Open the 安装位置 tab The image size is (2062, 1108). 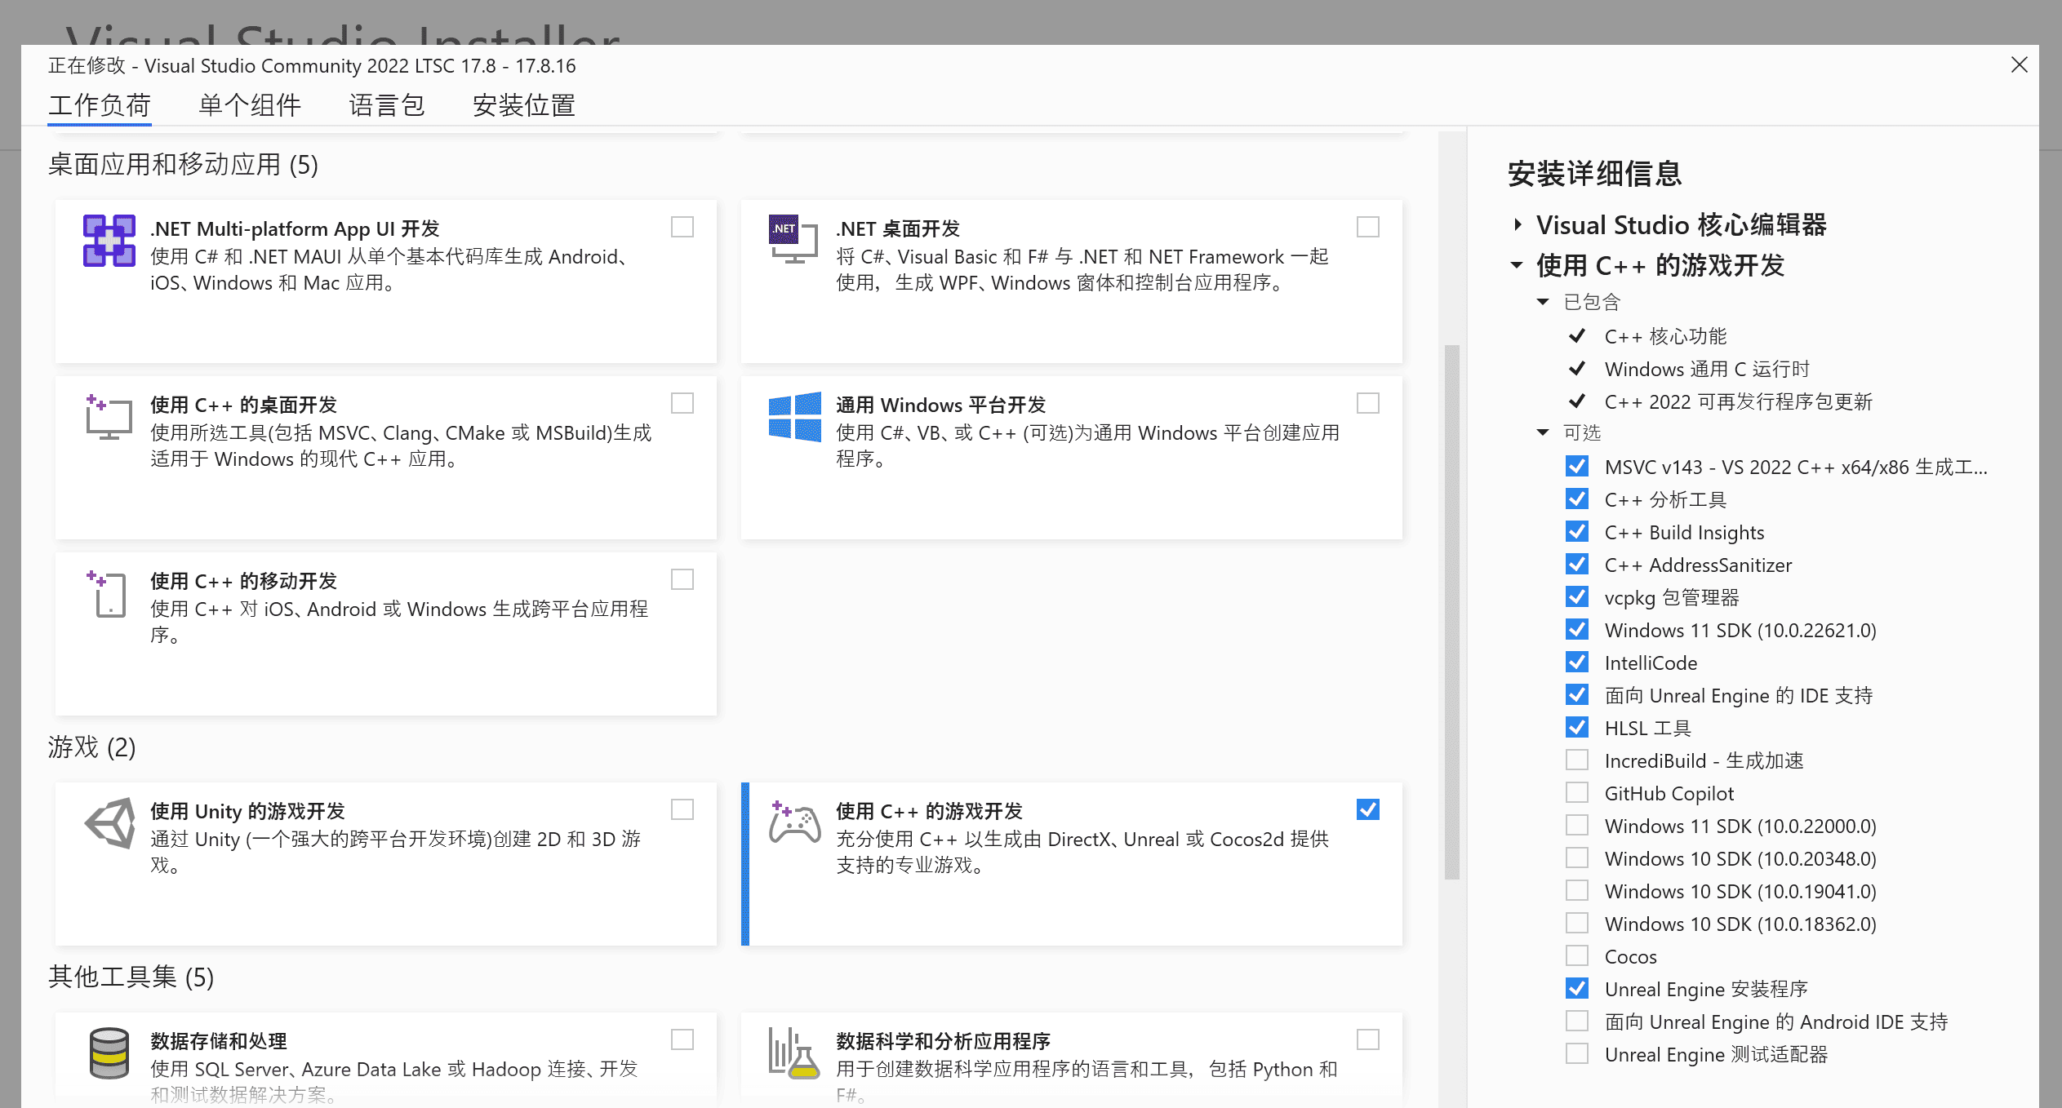click(x=524, y=105)
